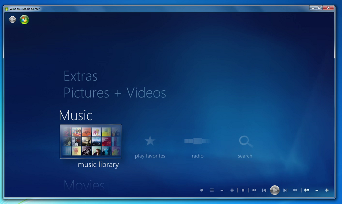Stop the current playback

pos(243,190)
